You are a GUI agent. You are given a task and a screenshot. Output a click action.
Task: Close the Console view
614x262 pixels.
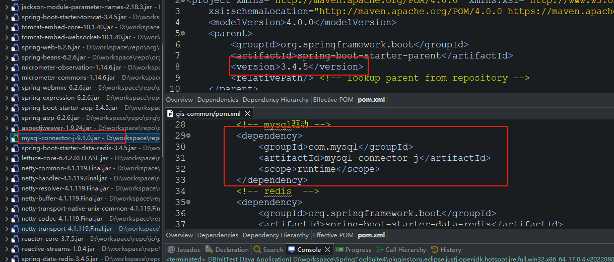pos(327,249)
